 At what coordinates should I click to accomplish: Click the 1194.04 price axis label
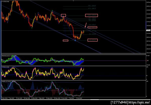tap(148, 18)
